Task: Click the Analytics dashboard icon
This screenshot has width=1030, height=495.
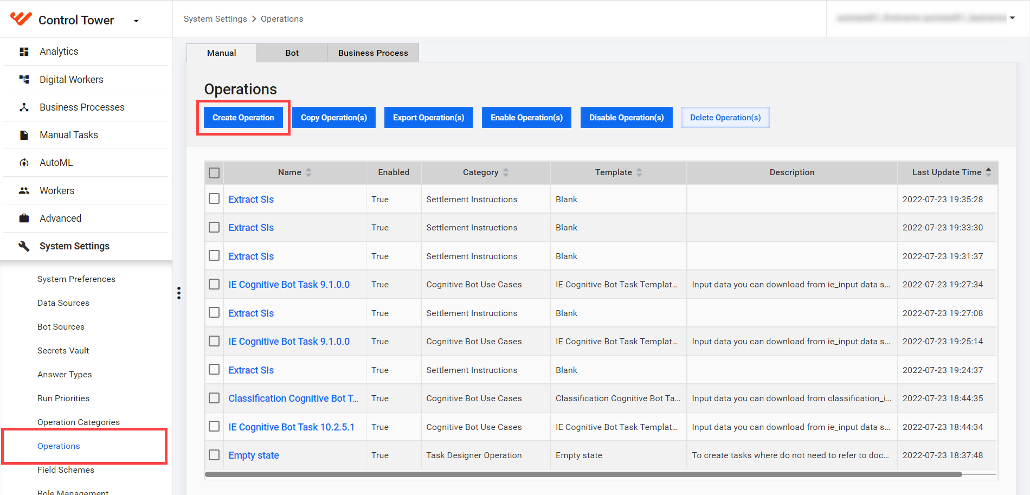Action: (x=24, y=52)
